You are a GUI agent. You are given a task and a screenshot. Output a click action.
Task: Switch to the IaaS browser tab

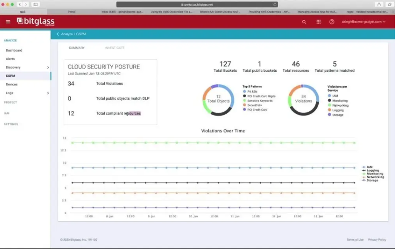(x=23, y=12)
